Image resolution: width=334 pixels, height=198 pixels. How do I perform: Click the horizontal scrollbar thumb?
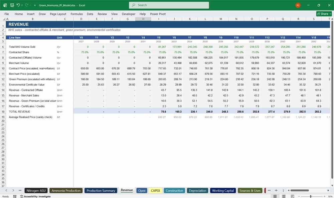click(300, 190)
